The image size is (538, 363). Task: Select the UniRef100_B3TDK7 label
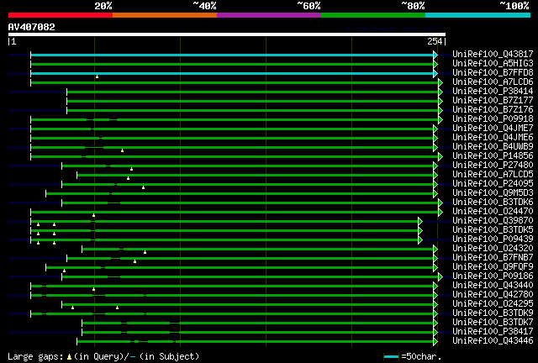(493, 323)
